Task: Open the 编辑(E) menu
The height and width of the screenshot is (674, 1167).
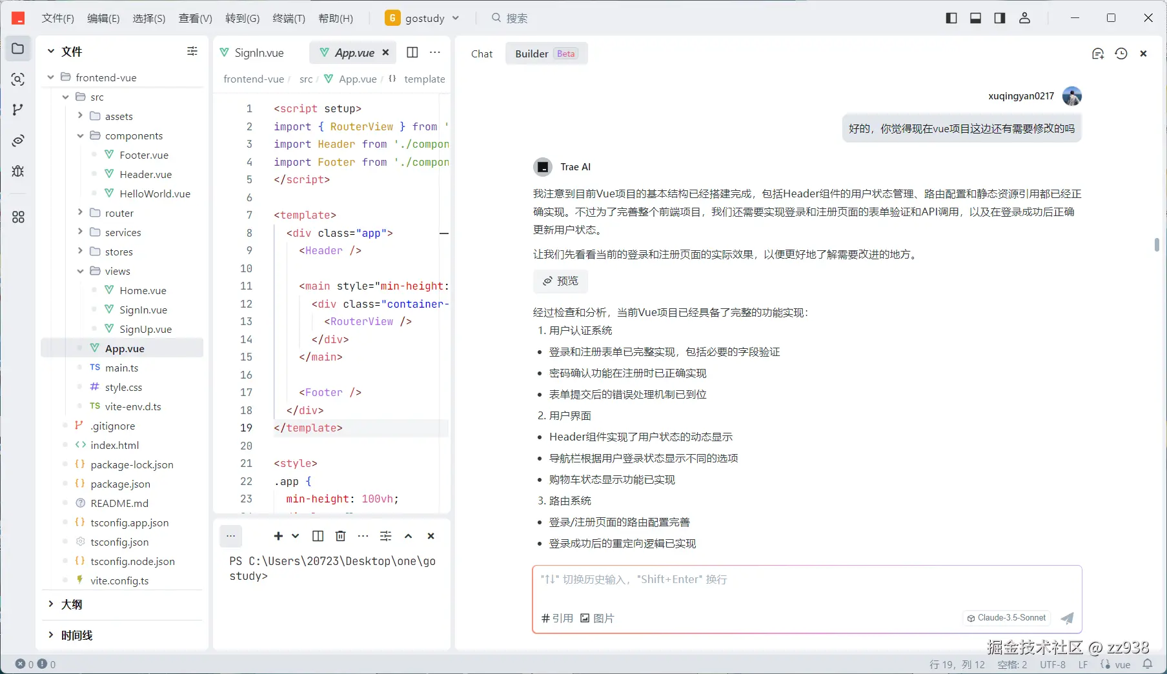Action: (x=103, y=18)
